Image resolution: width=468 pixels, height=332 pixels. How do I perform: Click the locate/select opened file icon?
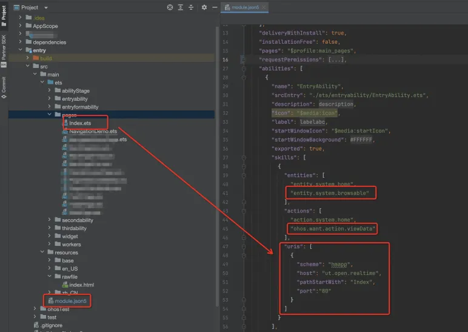(x=170, y=7)
